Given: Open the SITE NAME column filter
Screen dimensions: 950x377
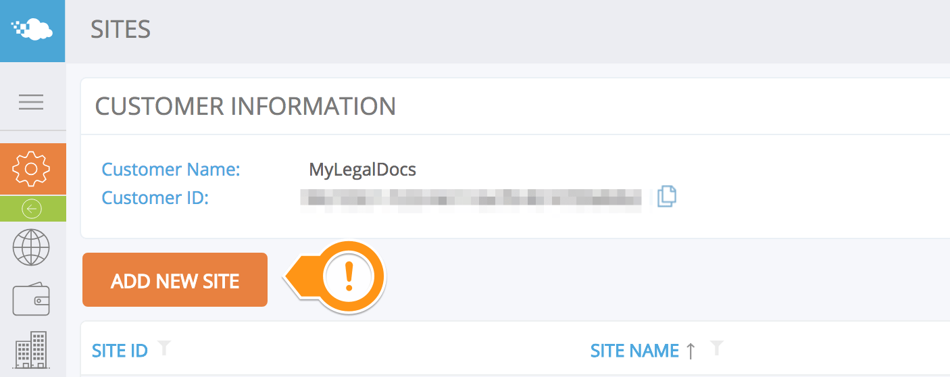Looking at the screenshot, I should 717,349.
